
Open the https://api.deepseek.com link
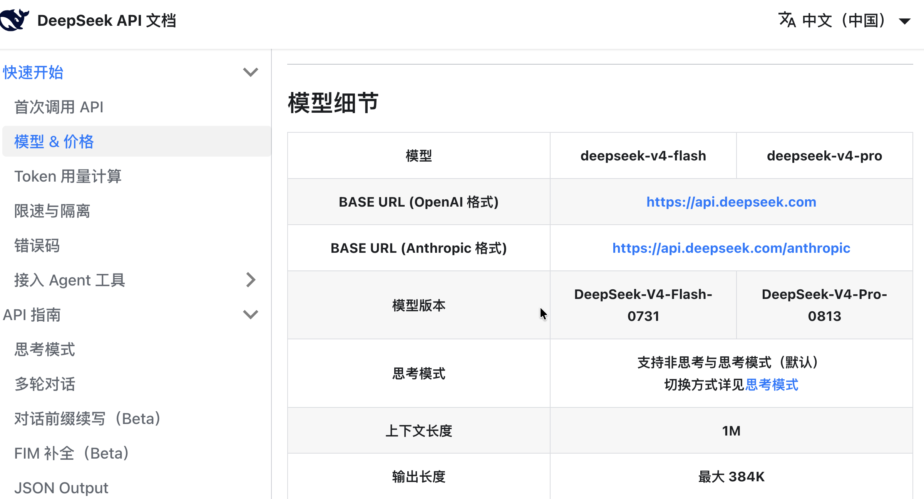[731, 202]
